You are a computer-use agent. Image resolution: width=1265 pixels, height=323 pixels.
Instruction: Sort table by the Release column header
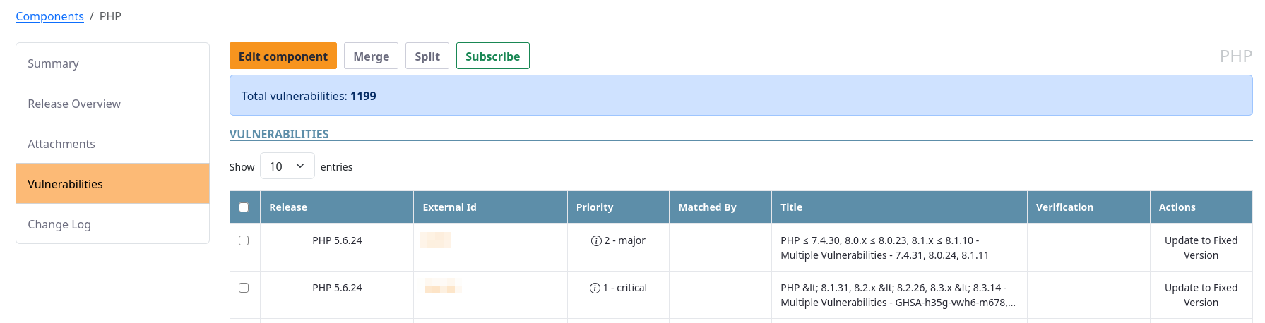point(288,207)
